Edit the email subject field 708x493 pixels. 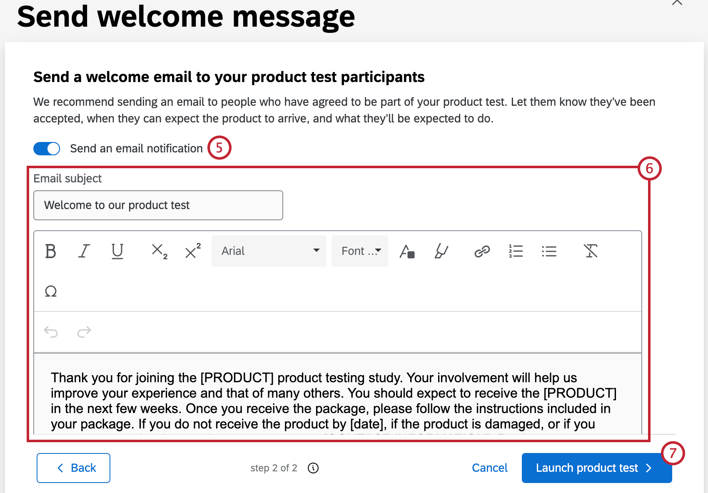[158, 205]
